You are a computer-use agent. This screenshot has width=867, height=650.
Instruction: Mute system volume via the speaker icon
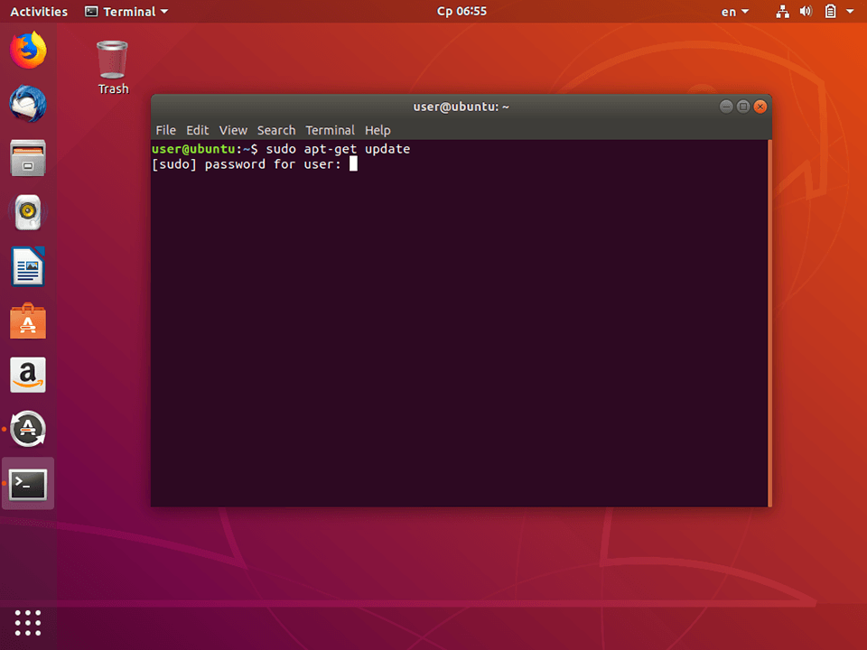(x=806, y=12)
